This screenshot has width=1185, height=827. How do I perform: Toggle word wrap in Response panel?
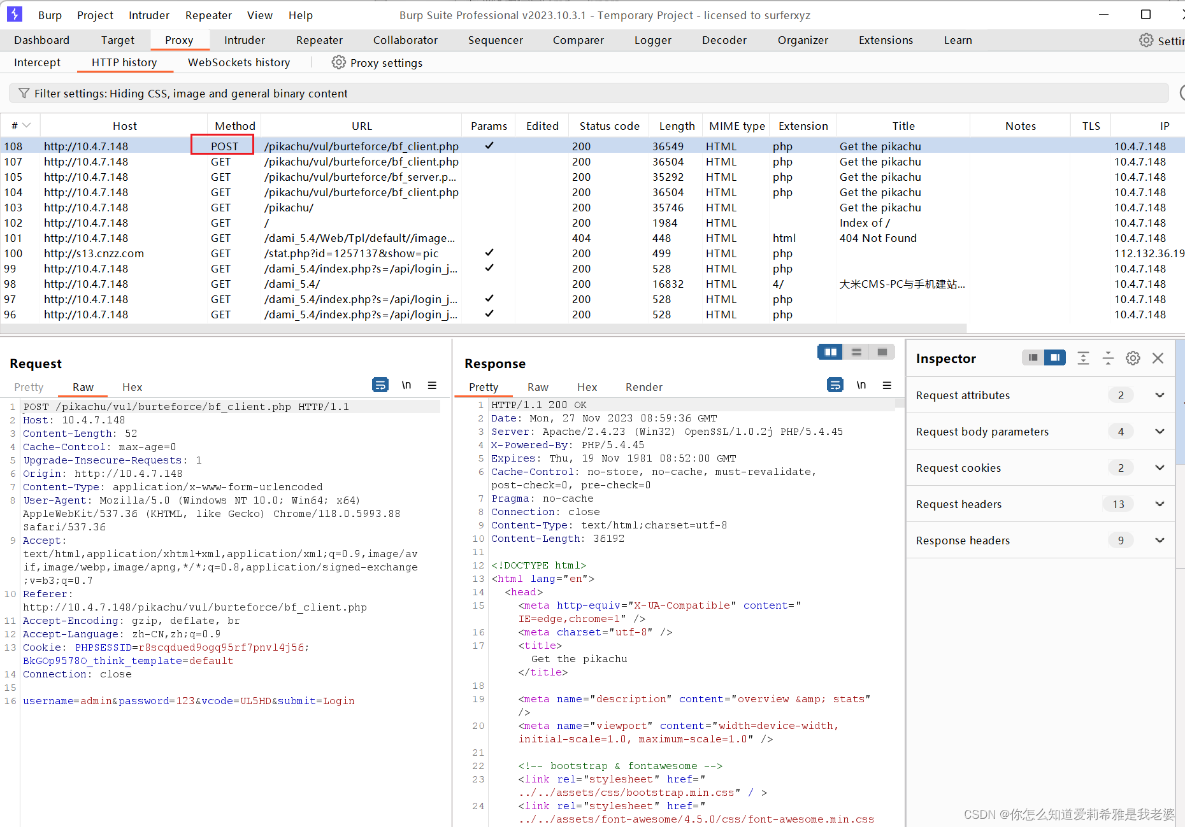(835, 385)
